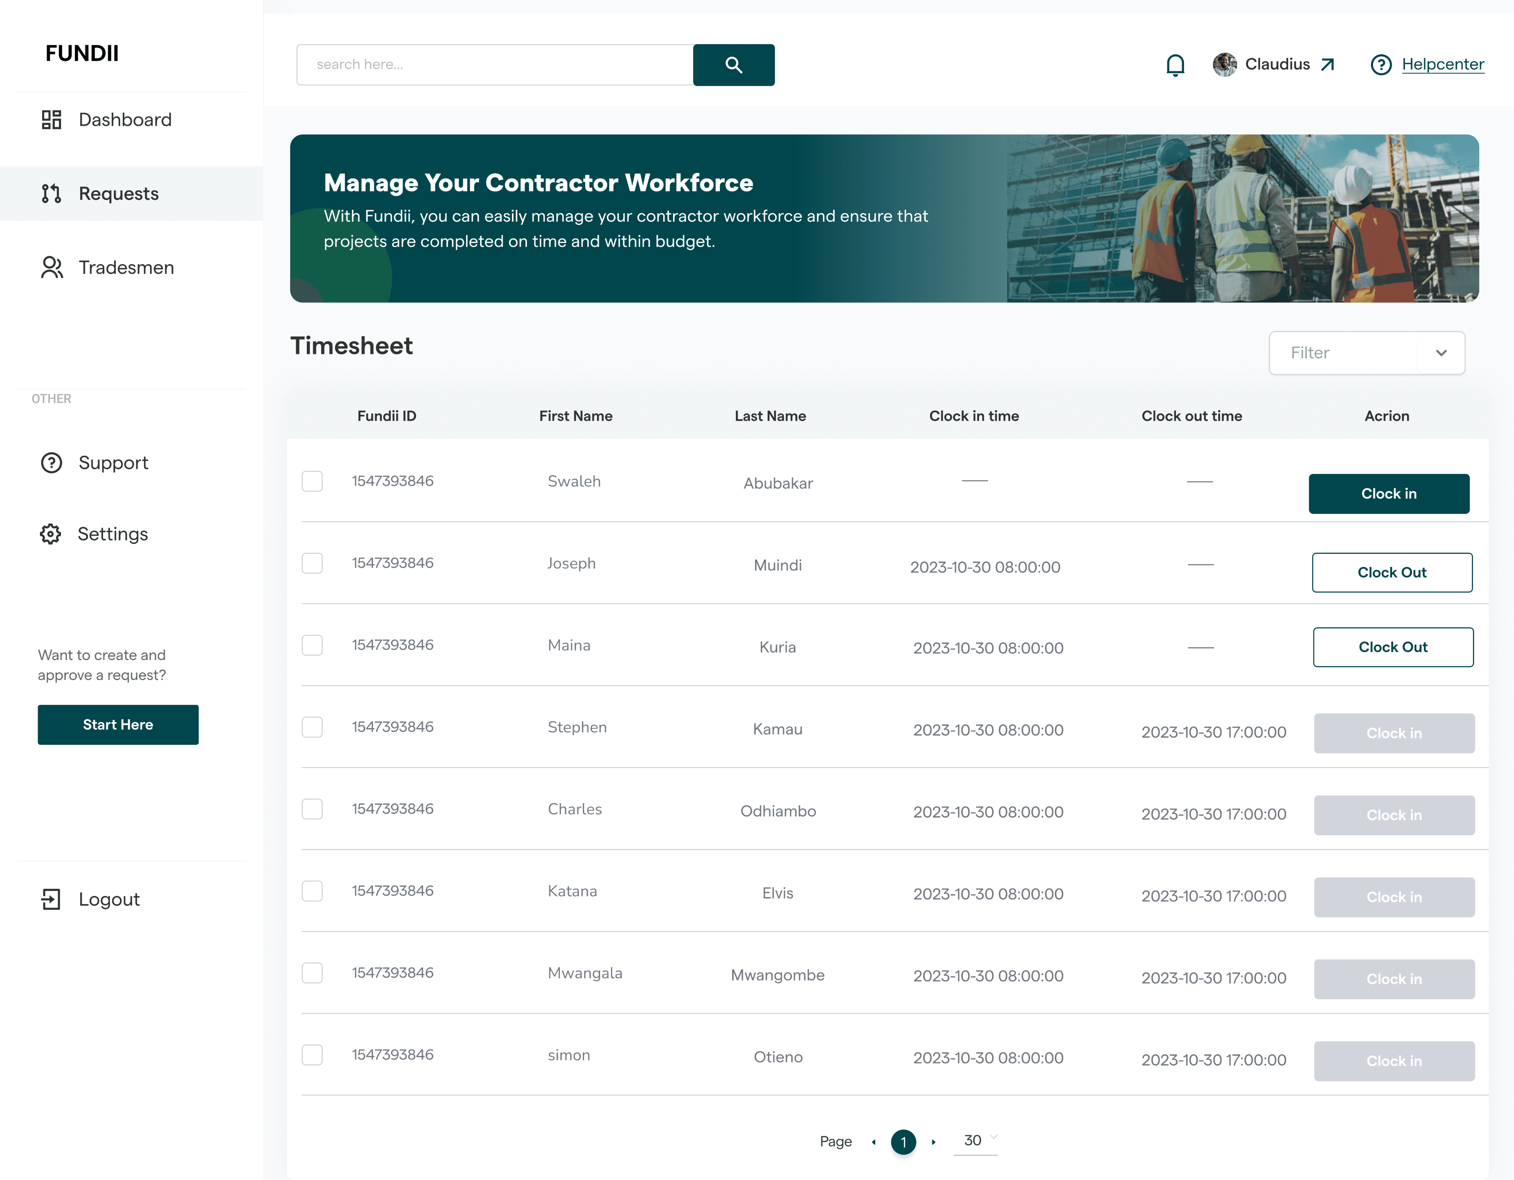Click Claudius profile avatar
This screenshot has width=1514, height=1180.
[x=1224, y=64]
